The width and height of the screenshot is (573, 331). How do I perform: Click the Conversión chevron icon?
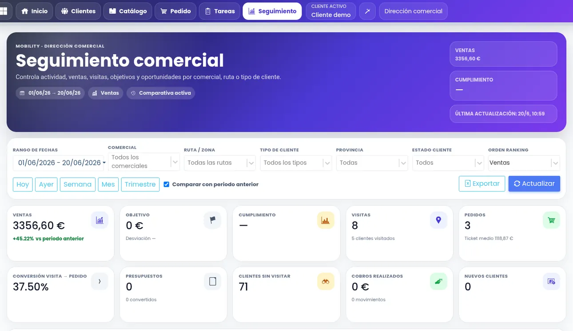point(99,282)
